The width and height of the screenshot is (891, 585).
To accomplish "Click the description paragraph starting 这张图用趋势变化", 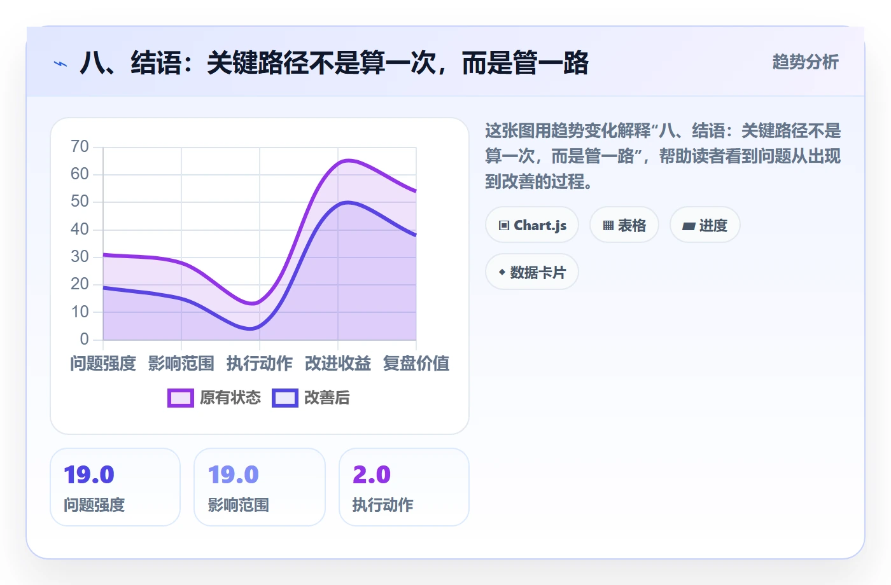I will point(663,156).
